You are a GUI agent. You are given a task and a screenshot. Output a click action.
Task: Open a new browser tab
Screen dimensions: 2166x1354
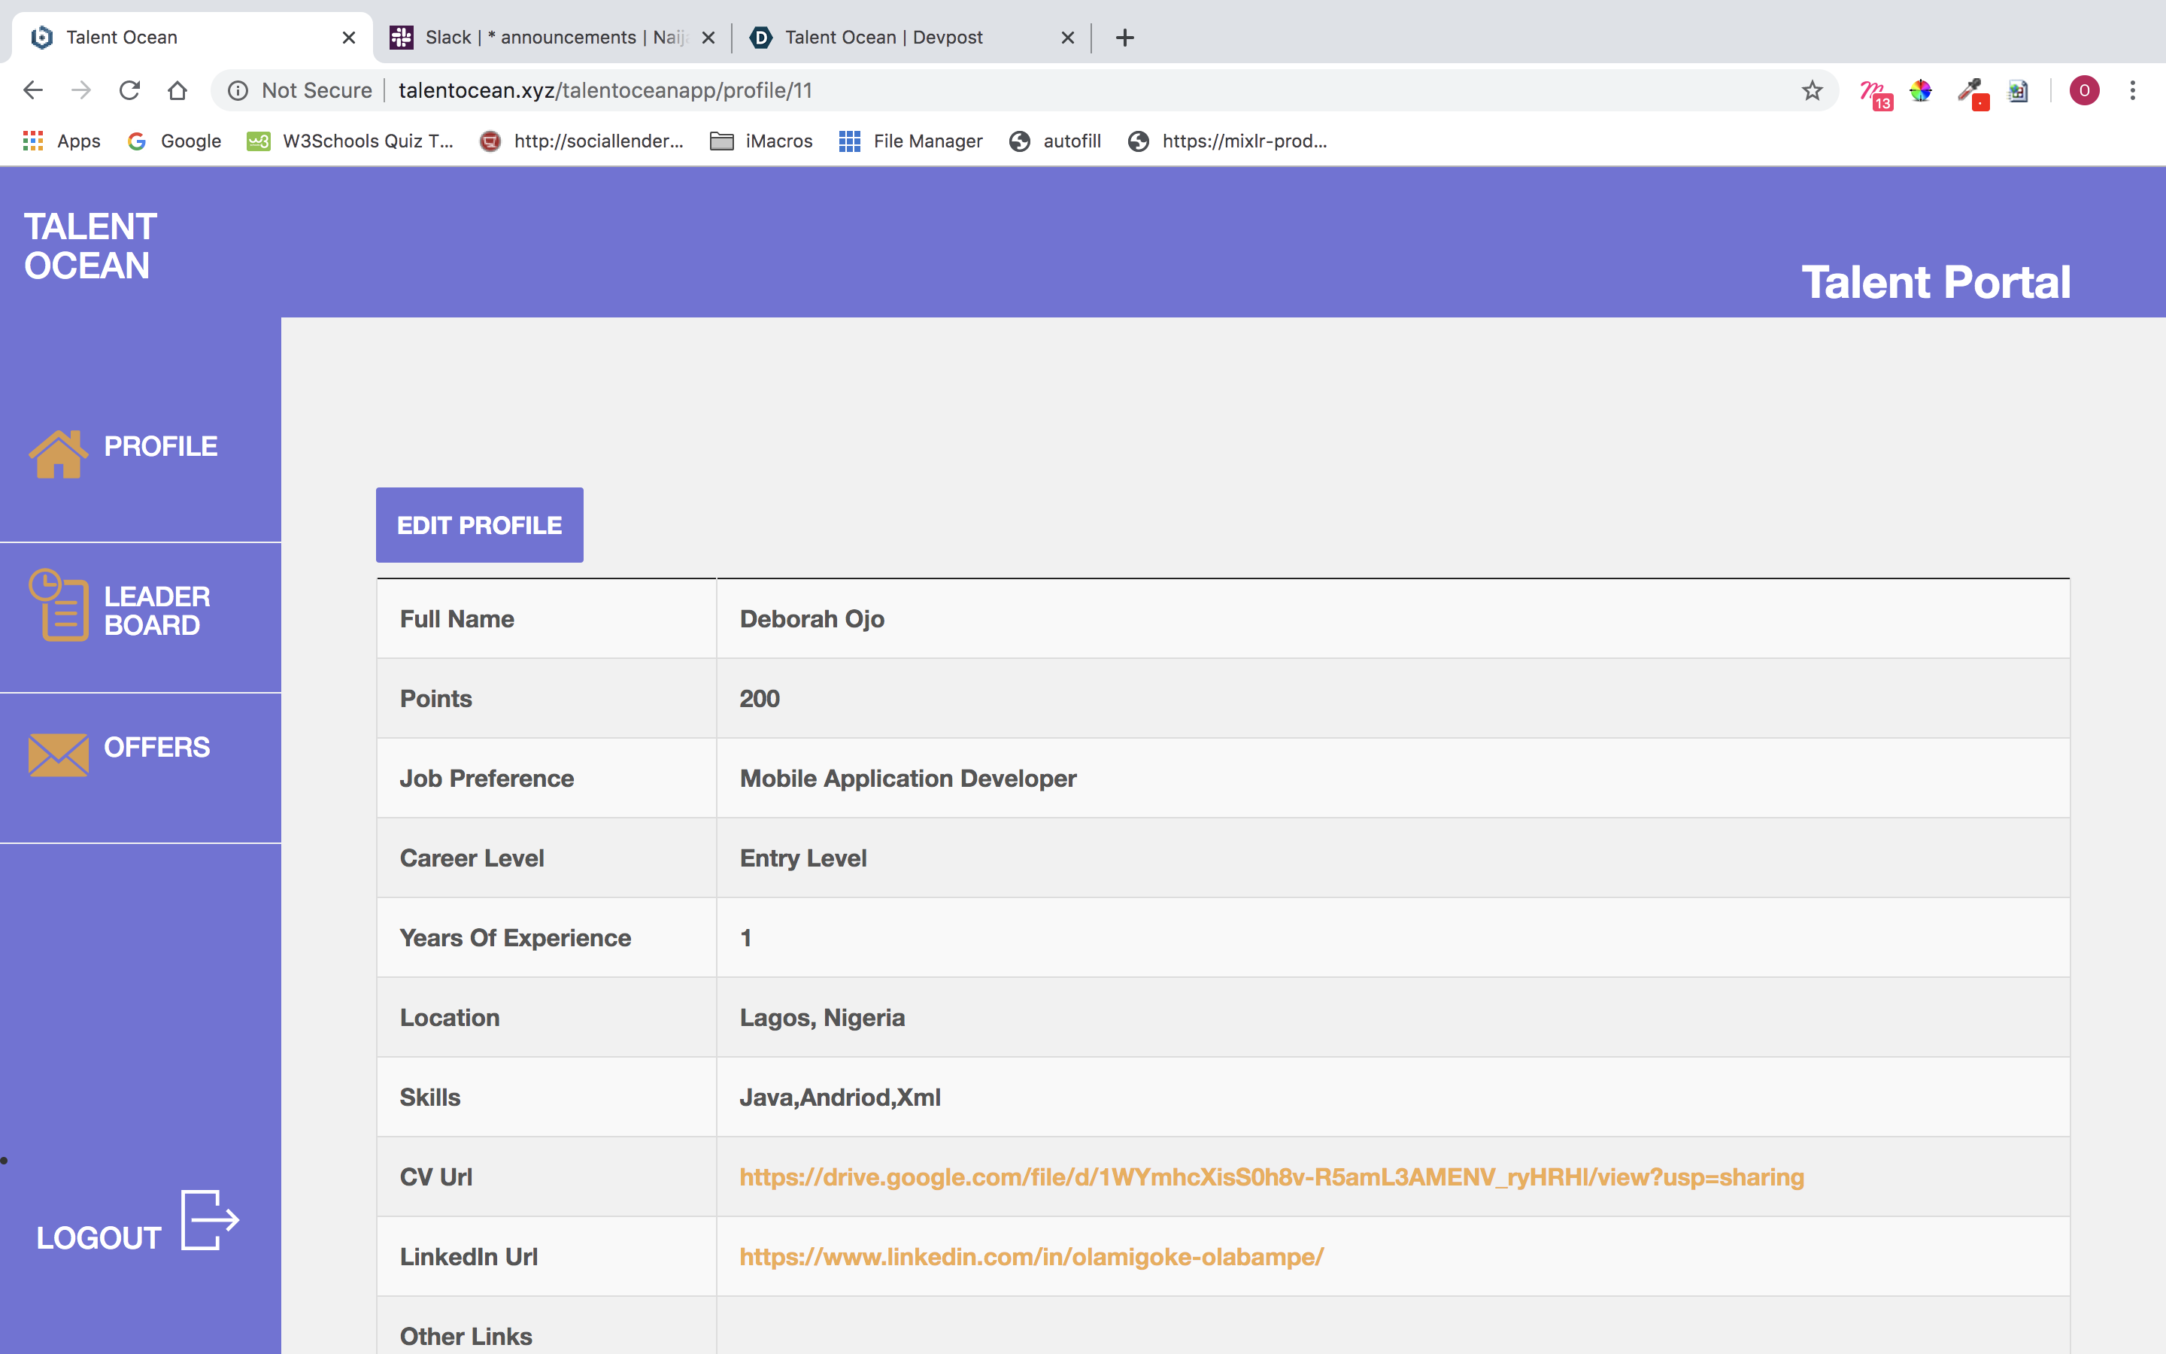tap(1125, 38)
